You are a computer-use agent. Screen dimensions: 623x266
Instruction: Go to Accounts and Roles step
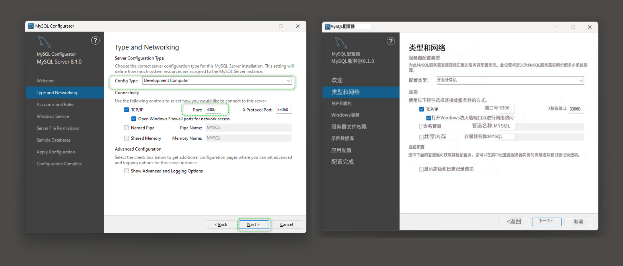click(x=55, y=105)
